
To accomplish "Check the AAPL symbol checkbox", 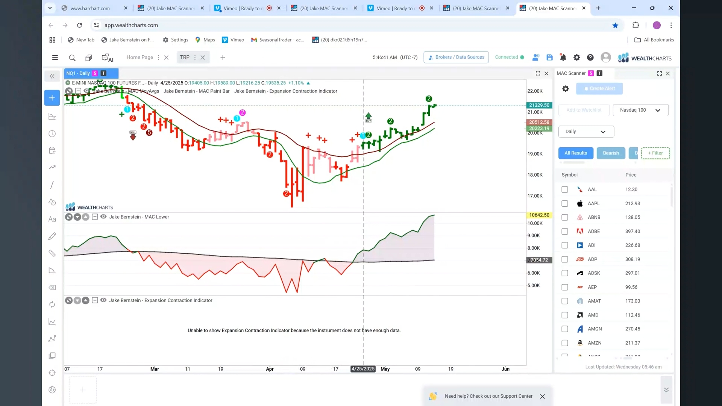I will coord(565,203).
